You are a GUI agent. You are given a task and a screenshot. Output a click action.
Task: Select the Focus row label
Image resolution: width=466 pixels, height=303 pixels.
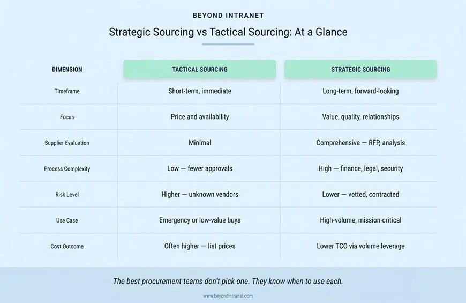click(67, 117)
